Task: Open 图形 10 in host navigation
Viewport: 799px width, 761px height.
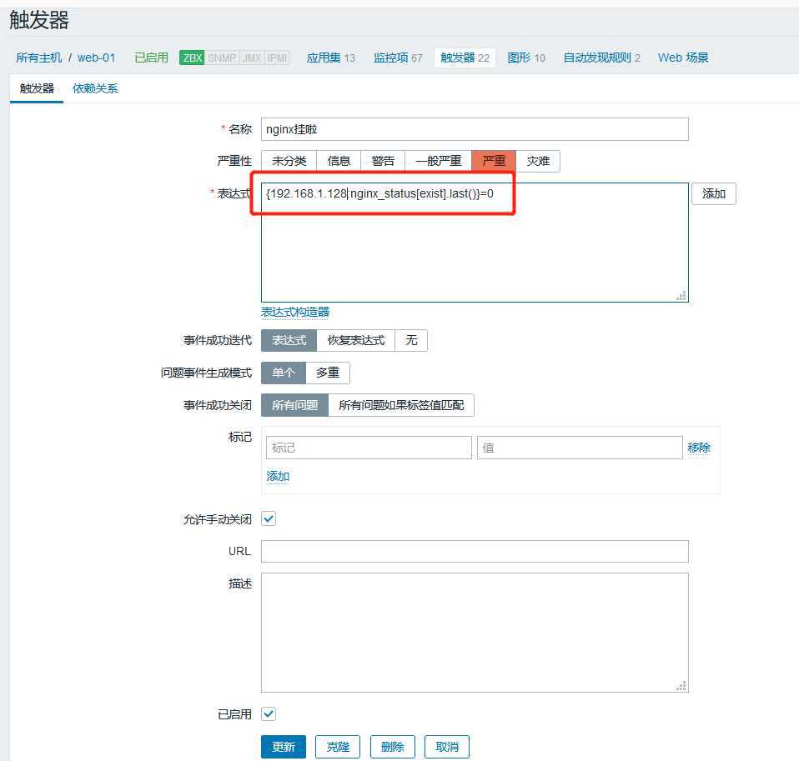Action: 526,58
